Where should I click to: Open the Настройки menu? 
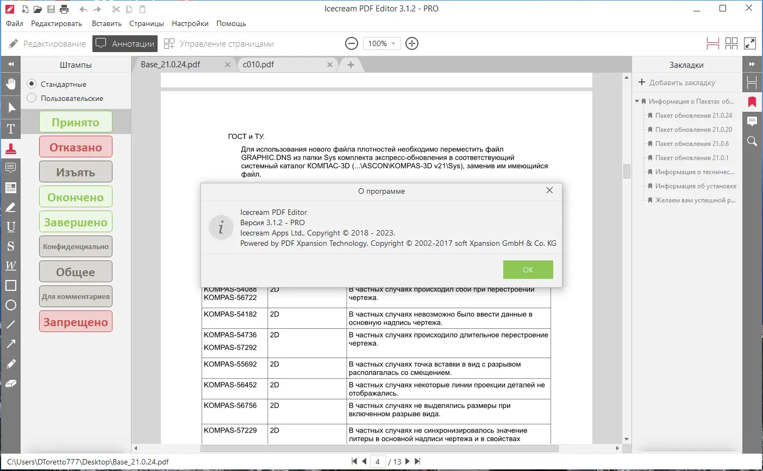(x=190, y=23)
